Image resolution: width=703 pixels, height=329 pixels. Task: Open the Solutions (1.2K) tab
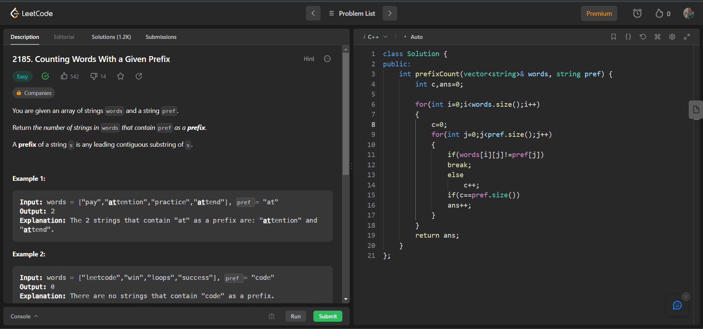111,37
